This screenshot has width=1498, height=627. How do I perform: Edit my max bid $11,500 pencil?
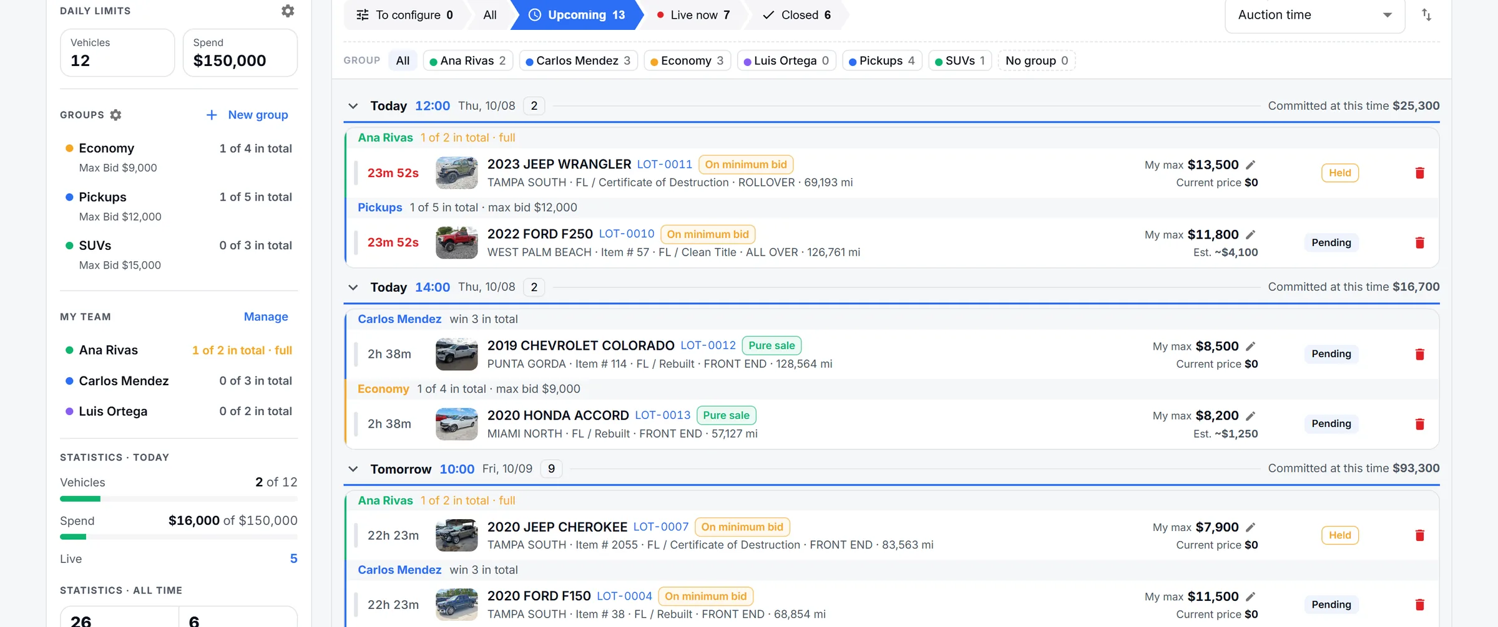(x=1250, y=596)
